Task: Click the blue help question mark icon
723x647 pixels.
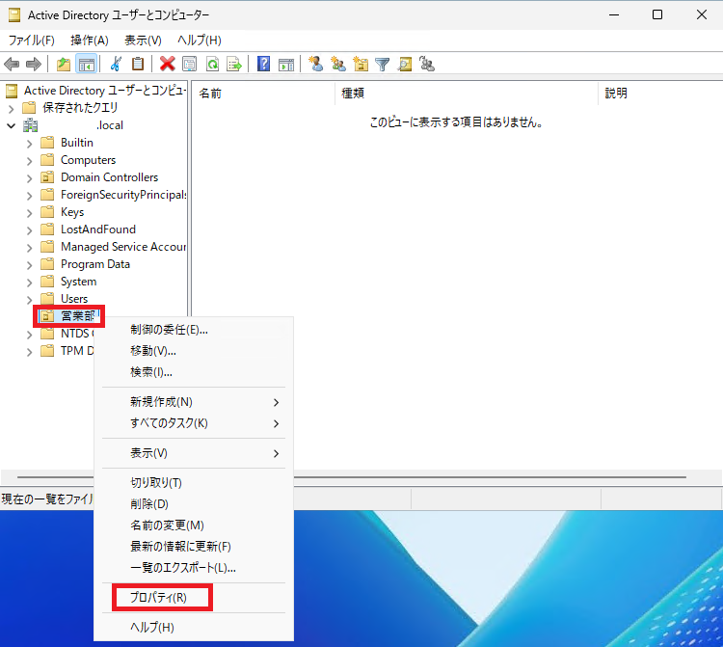Action: [x=263, y=65]
